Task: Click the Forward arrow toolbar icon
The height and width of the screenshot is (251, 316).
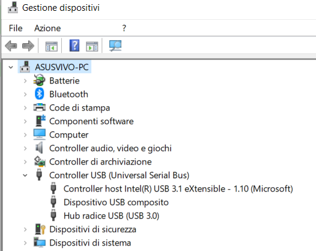Action: pos(28,46)
